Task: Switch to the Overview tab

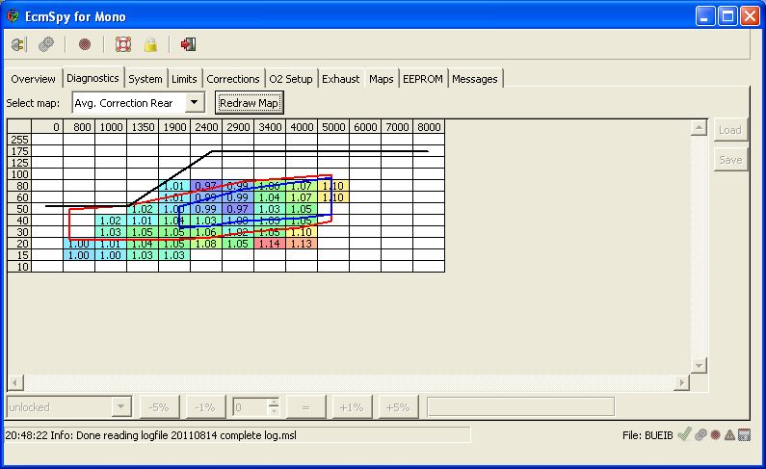Action: [33, 79]
